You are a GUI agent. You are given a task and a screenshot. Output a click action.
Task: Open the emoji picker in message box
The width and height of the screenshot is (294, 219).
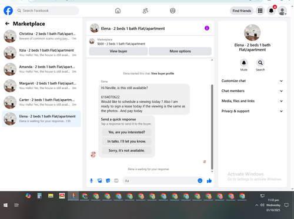tap(200, 181)
